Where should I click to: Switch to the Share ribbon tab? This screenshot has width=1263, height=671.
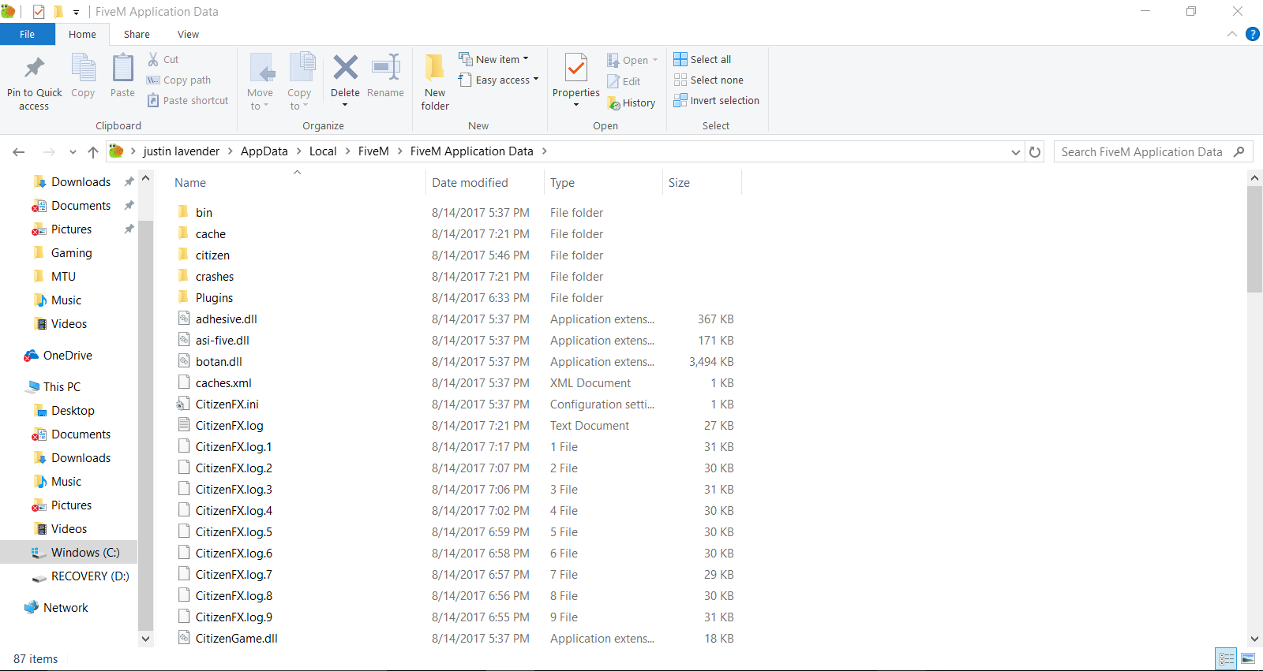[137, 34]
